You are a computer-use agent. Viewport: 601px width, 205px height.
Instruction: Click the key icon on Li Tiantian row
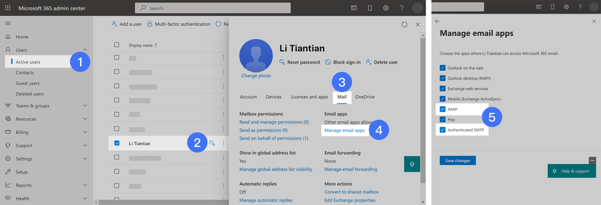pyautogui.click(x=212, y=143)
